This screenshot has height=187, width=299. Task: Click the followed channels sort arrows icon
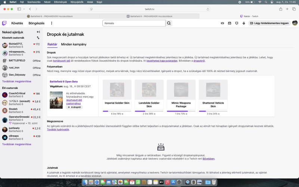click(x=38, y=38)
